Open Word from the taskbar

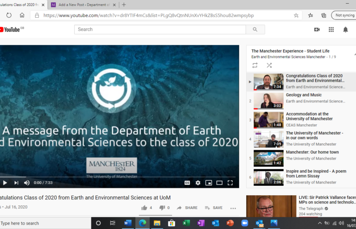coord(128,223)
